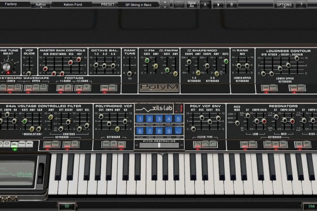Click the Pitch Controller ribbon
Image resolution: width=317 pixels, height=211 pixels.
click(x=159, y=145)
